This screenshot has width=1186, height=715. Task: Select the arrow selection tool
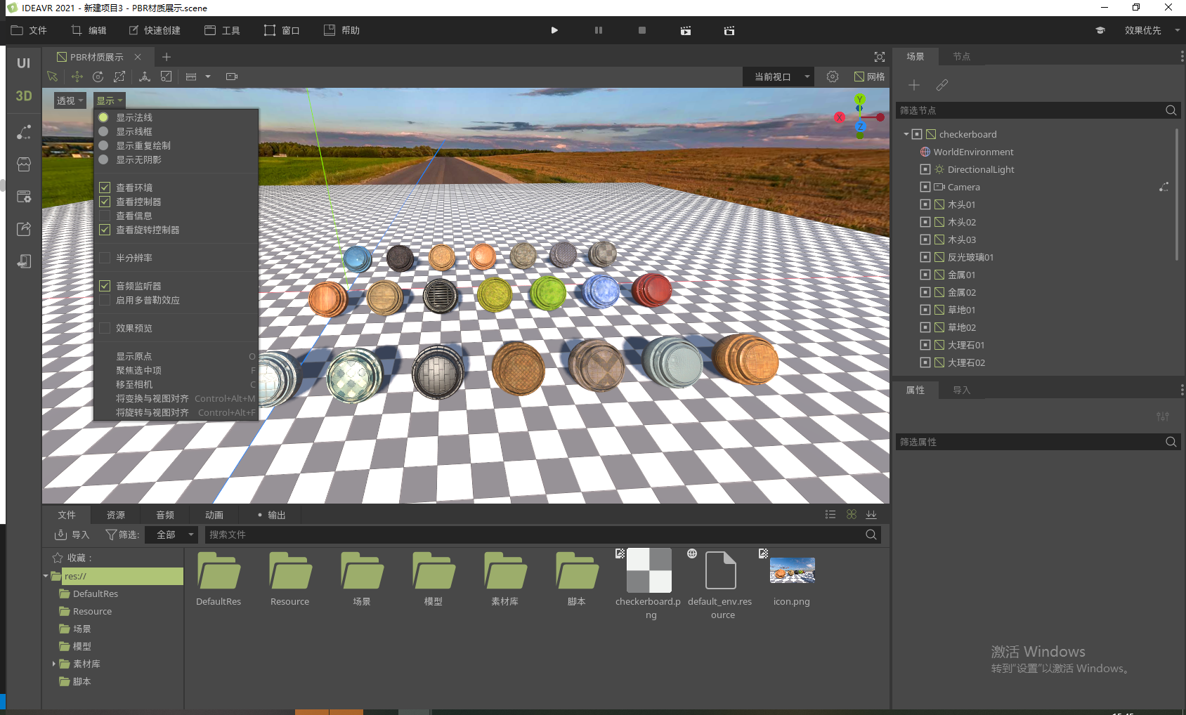click(52, 77)
